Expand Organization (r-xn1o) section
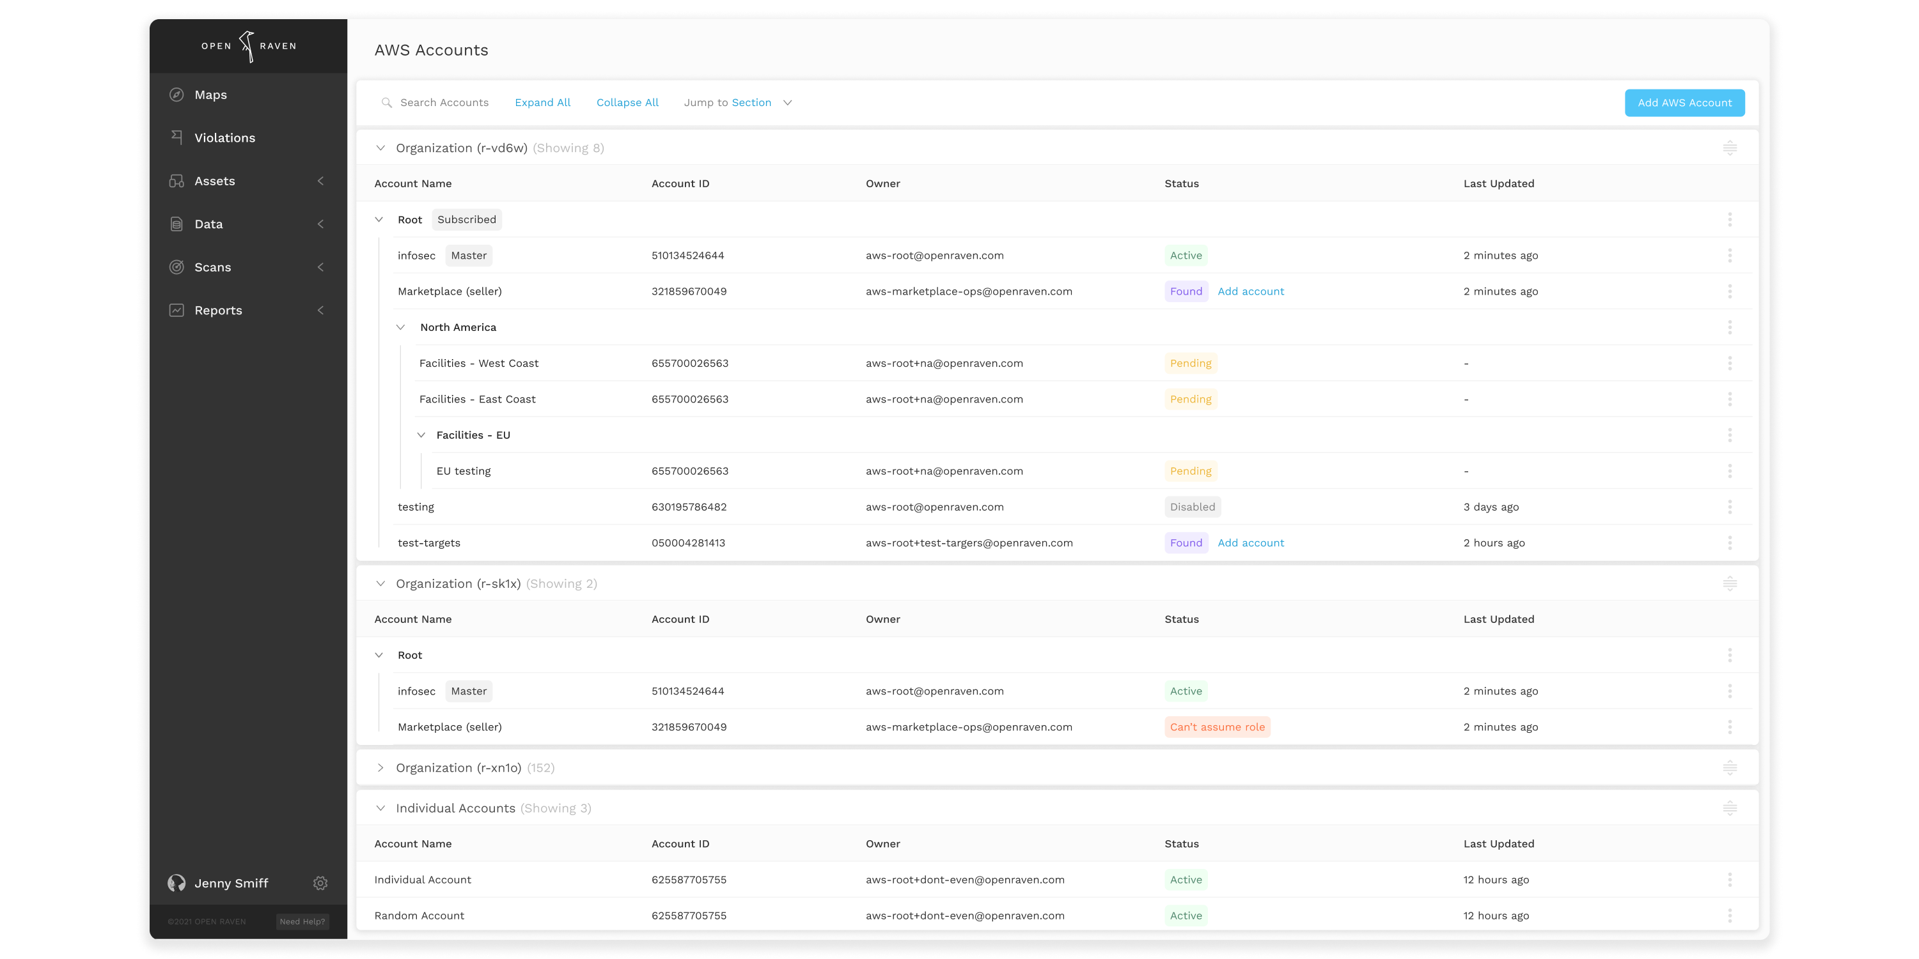Screen dimensions: 1919x959 pyautogui.click(x=380, y=767)
